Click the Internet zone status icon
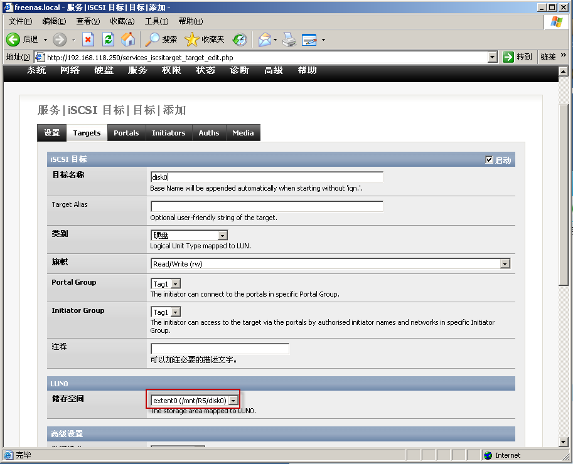This screenshot has width=573, height=464. point(488,455)
